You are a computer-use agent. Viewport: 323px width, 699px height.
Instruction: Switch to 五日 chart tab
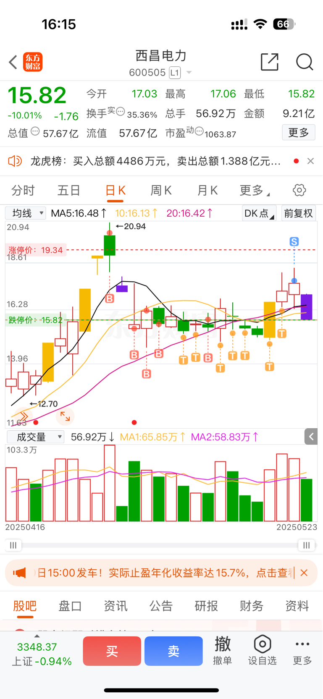pos(69,191)
